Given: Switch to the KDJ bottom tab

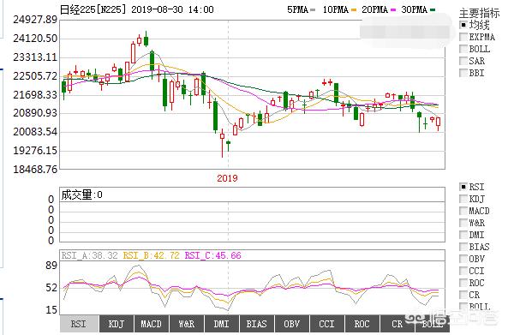Looking at the screenshot, I should tap(117, 324).
